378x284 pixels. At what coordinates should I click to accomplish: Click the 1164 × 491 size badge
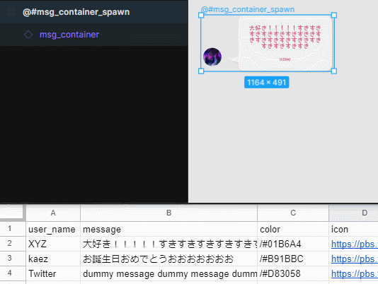[266, 83]
